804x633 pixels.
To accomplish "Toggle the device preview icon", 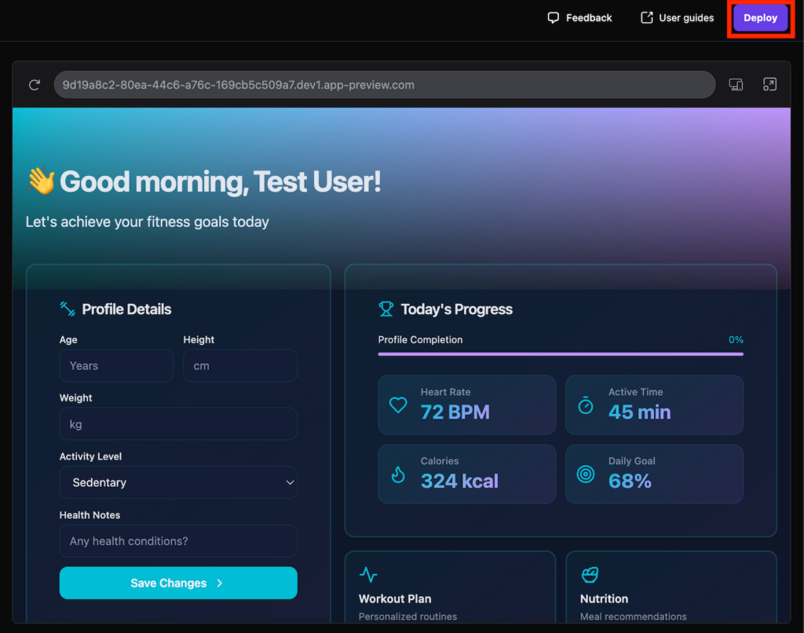I will click(x=736, y=85).
